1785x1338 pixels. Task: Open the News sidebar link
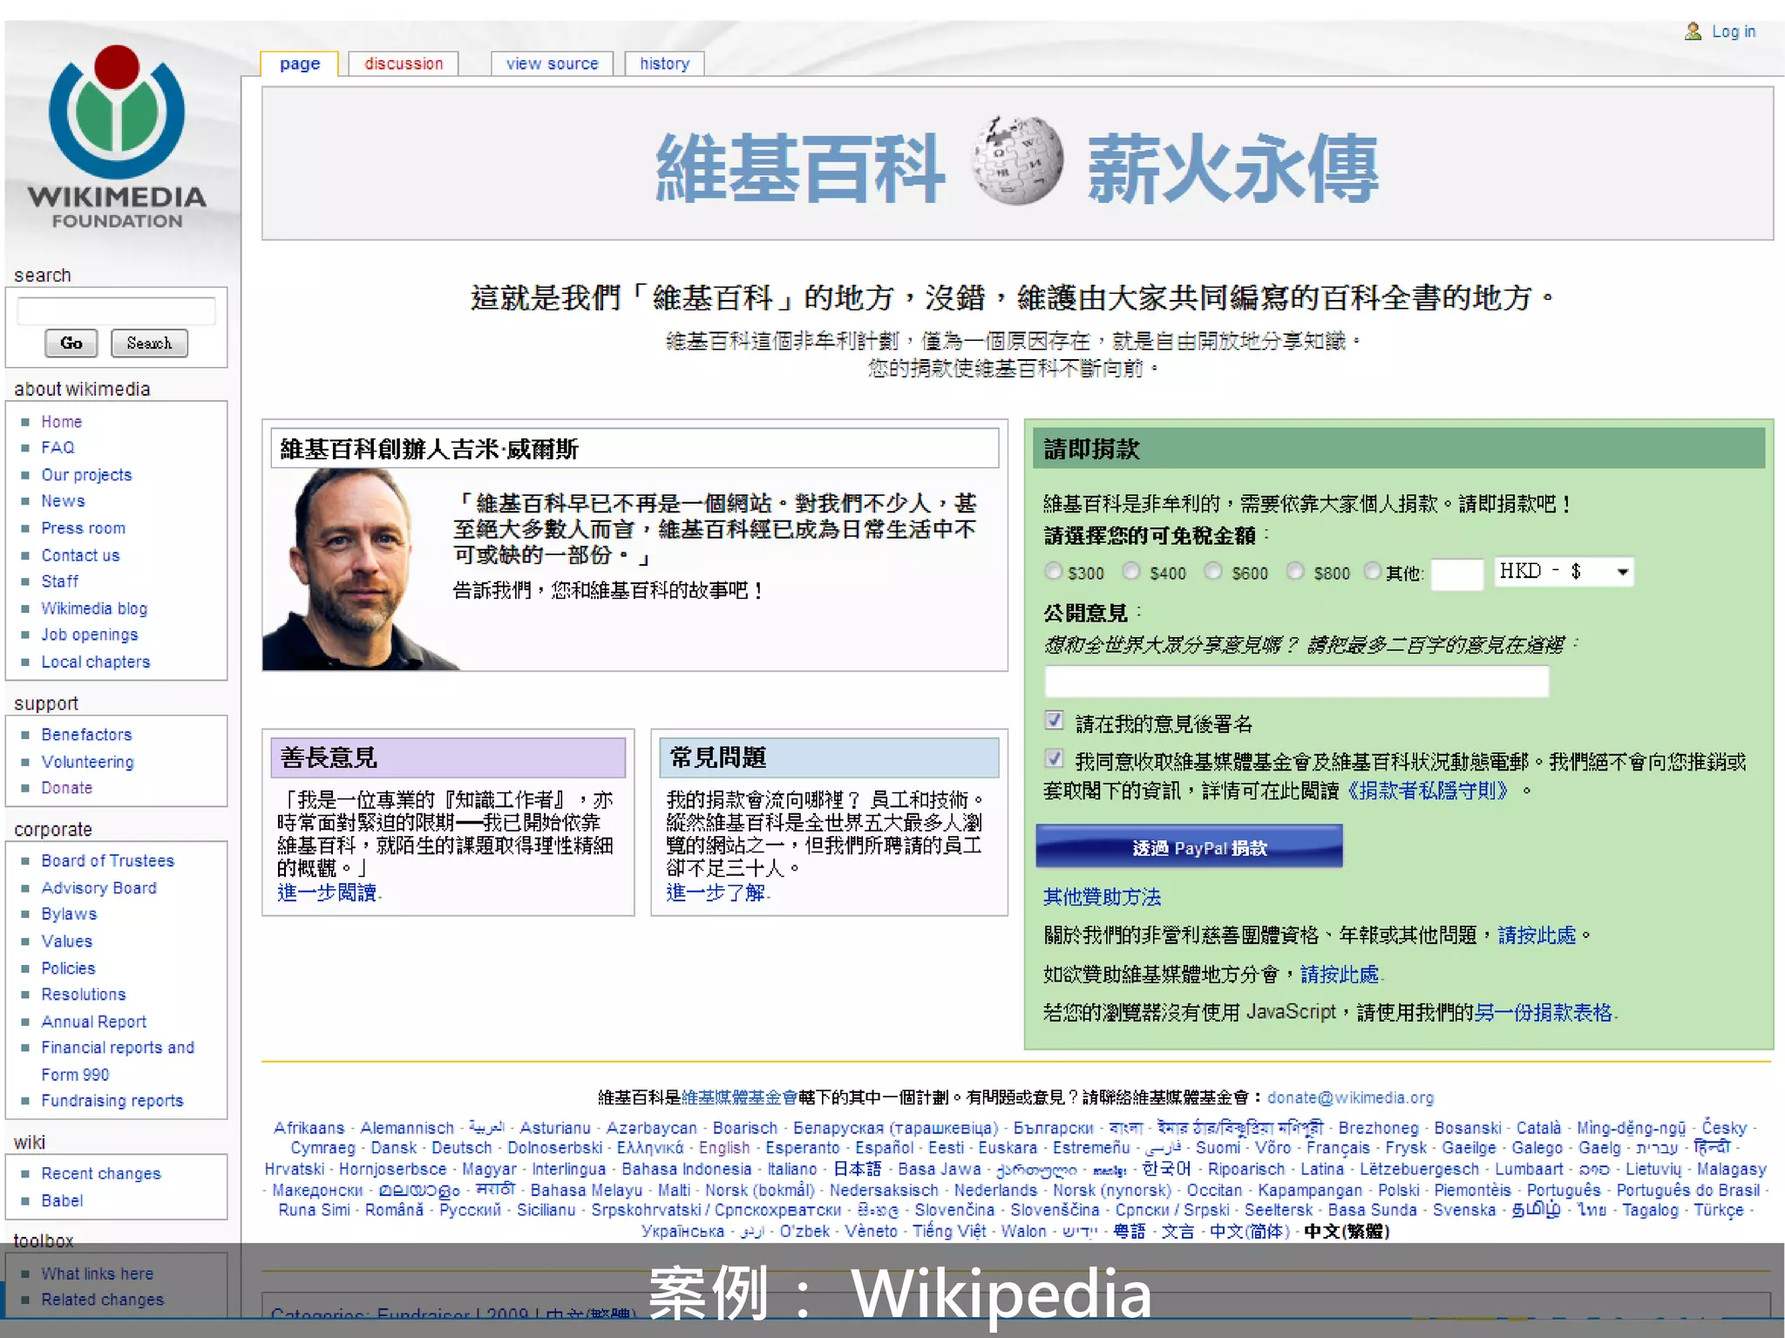(63, 501)
